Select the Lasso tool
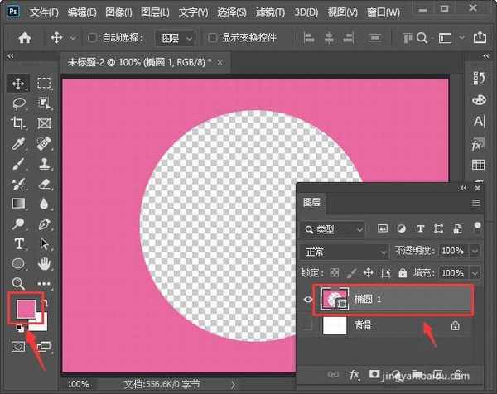497x394 pixels. click(x=18, y=103)
